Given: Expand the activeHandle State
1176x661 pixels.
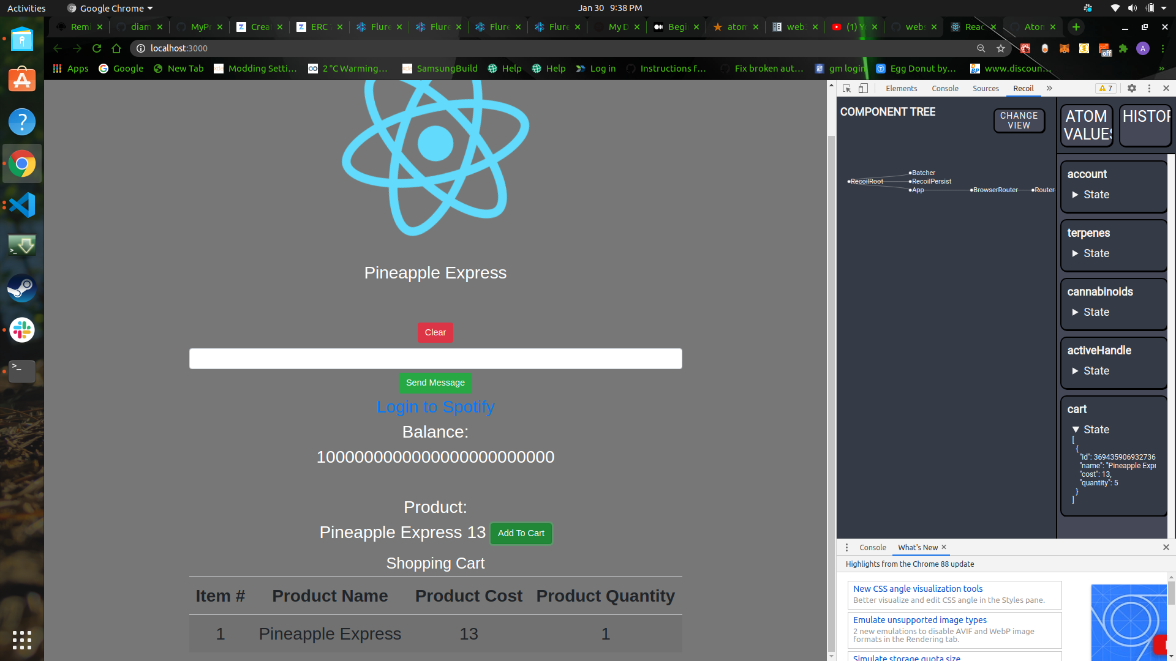Looking at the screenshot, I should point(1090,371).
